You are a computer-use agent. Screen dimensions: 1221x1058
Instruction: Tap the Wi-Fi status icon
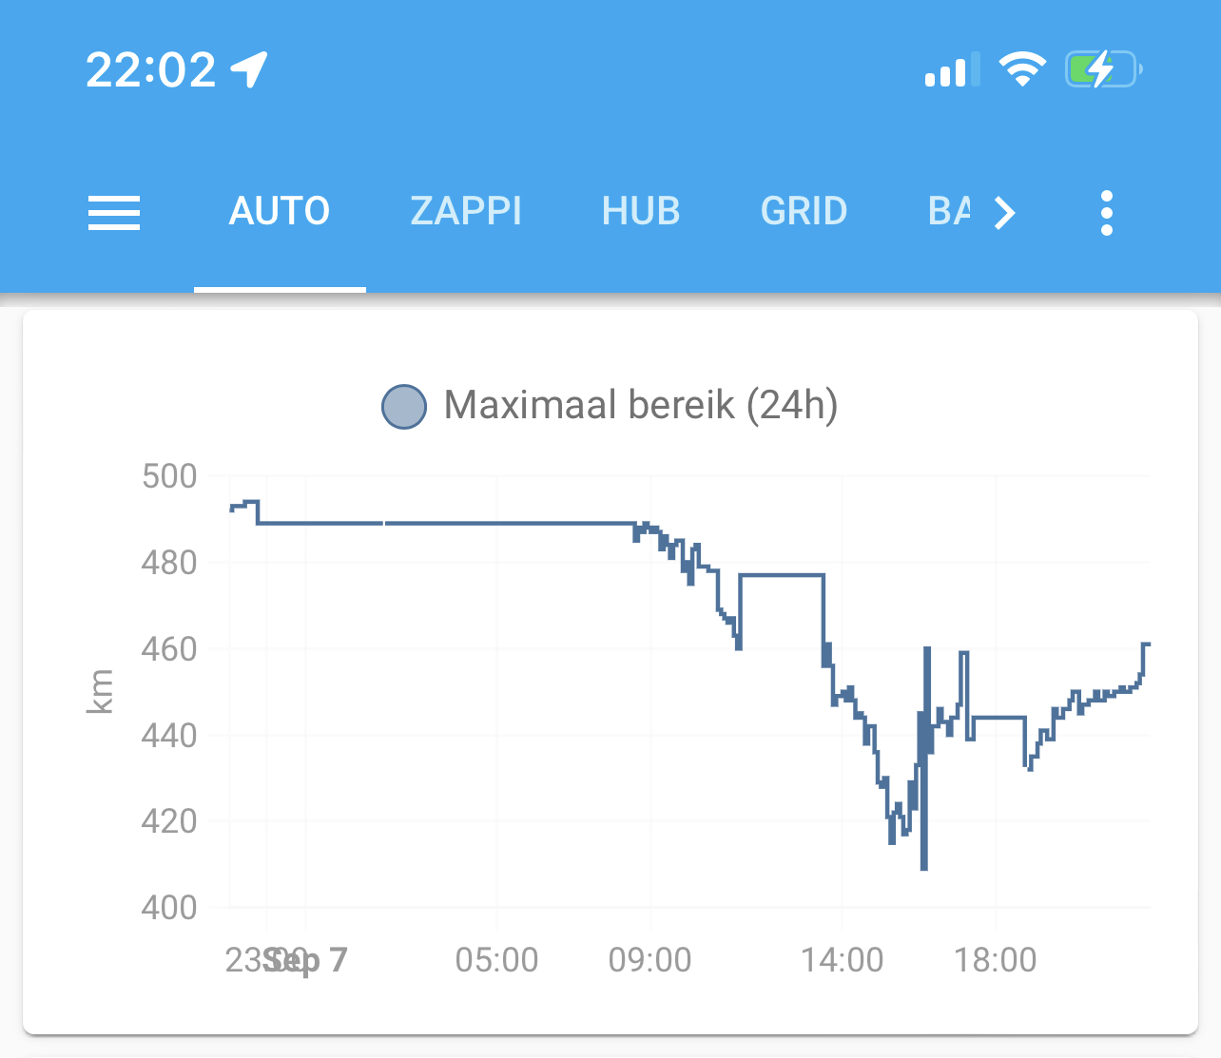tap(1021, 69)
